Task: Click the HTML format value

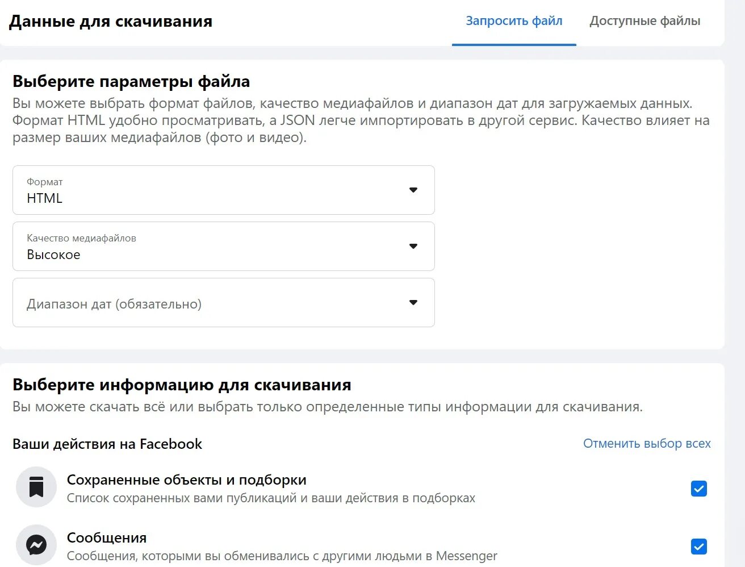Action: pyautogui.click(x=44, y=198)
